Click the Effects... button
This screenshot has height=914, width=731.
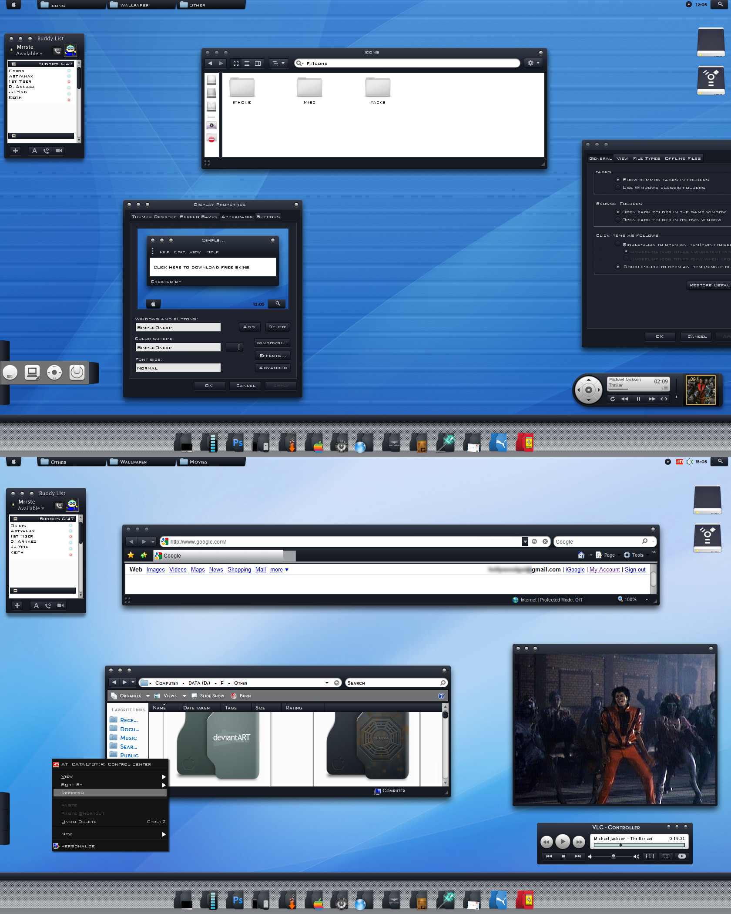point(272,356)
